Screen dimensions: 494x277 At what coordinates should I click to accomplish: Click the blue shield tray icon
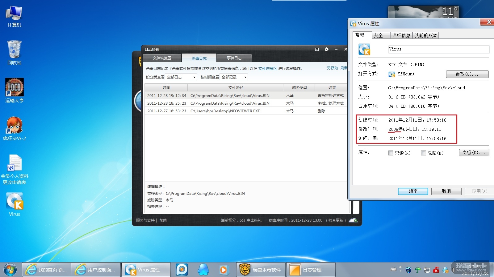coord(408,270)
